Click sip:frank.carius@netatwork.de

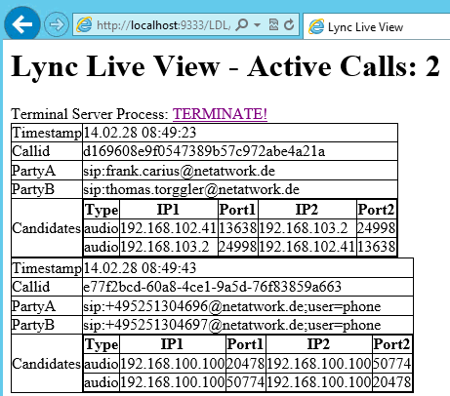[180, 171]
